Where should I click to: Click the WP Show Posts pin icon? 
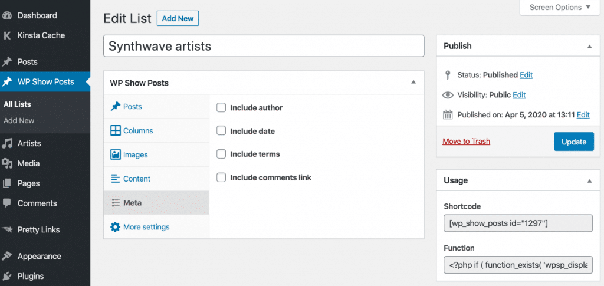7,81
